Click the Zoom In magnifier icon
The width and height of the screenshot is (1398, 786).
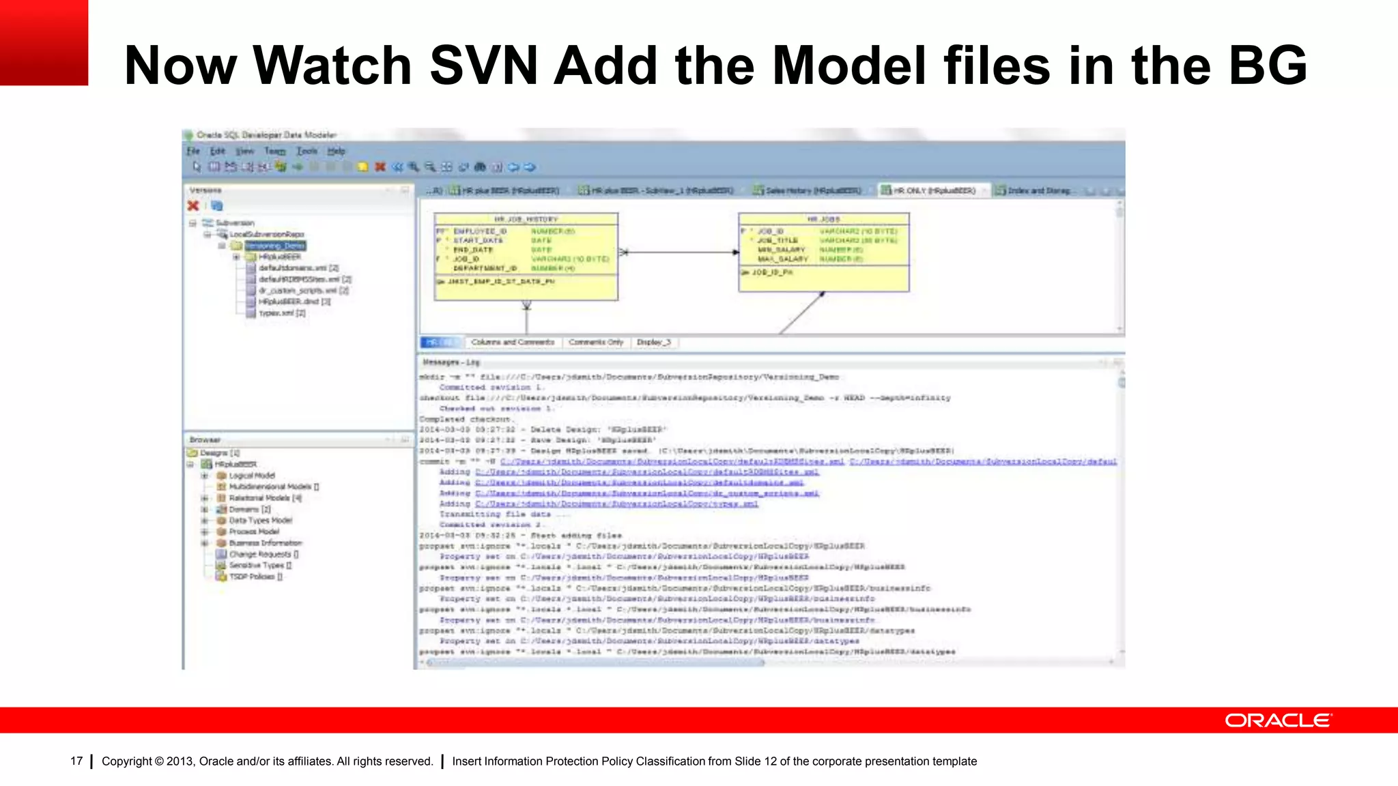coord(414,166)
